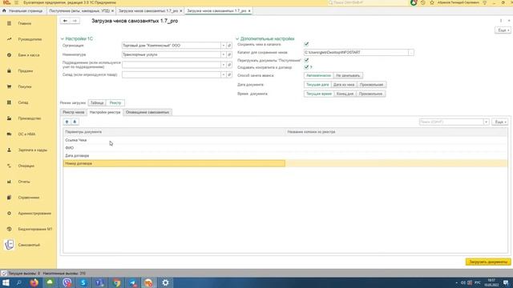Open the Производство sidebar section
The height and width of the screenshot is (288, 513).
pos(30,118)
